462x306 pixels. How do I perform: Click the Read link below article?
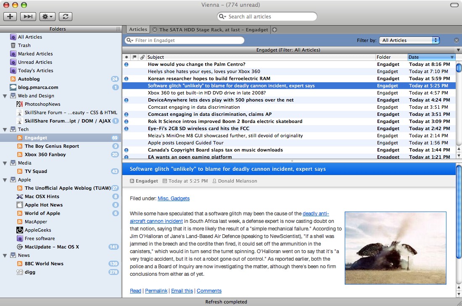[x=135, y=291]
